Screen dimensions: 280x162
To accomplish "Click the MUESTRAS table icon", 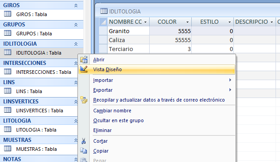I will coord(8,149).
